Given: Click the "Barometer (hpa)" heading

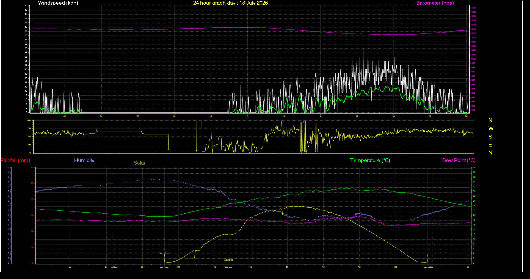Looking at the screenshot, I should 435,3.
